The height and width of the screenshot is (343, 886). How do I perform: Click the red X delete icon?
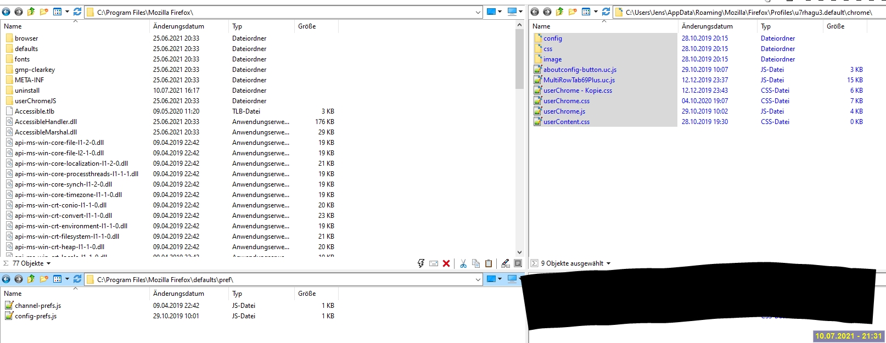pyautogui.click(x=446, y=263)
